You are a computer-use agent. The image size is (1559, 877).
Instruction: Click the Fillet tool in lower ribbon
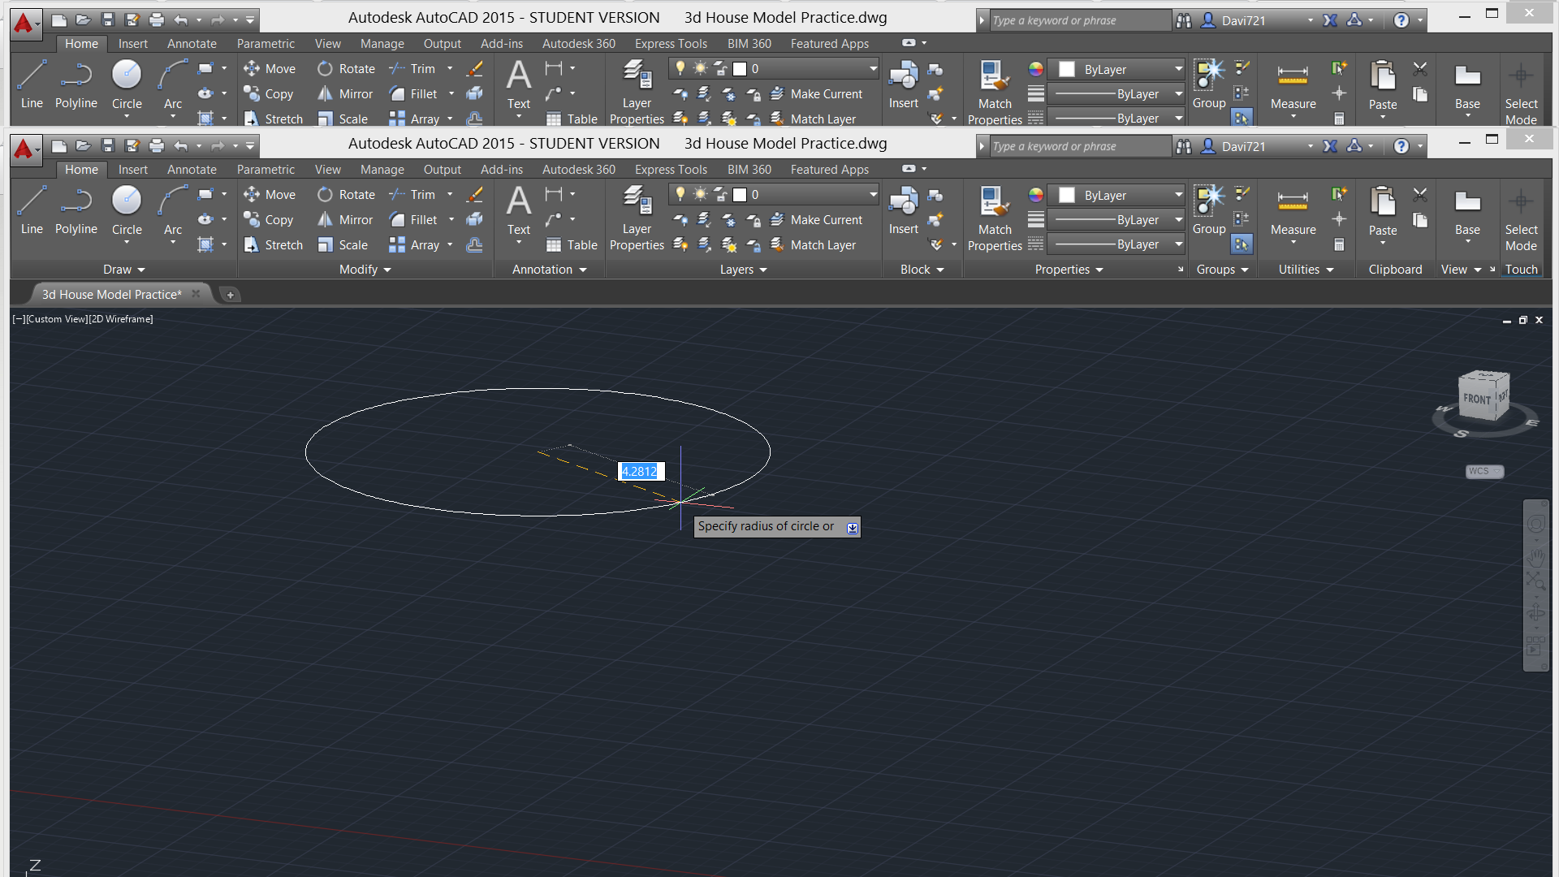[x=413, y=220]
